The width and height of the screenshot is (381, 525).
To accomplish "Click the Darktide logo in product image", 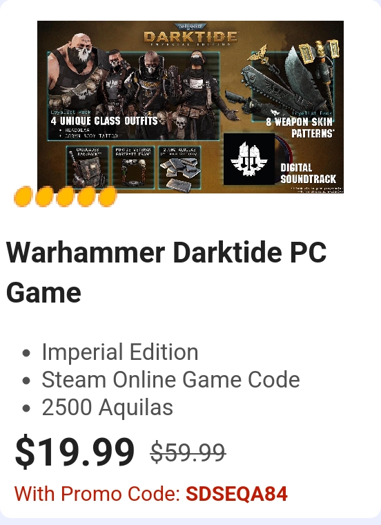I will click(x=190, y=35).
